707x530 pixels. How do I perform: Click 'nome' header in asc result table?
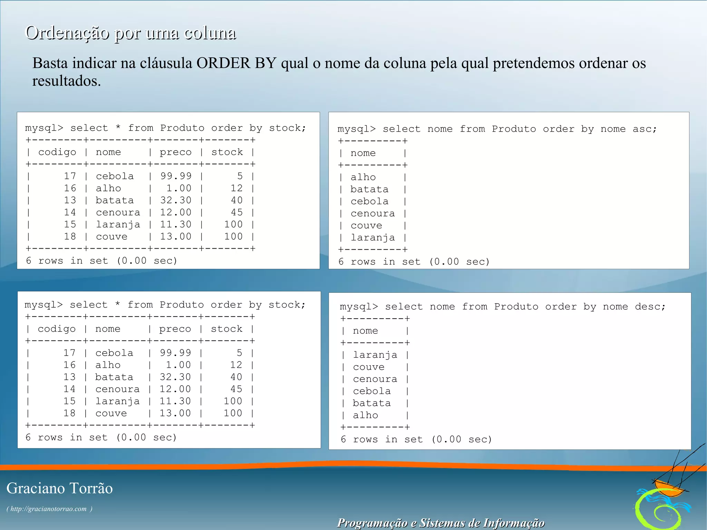[x=363, y=153]
